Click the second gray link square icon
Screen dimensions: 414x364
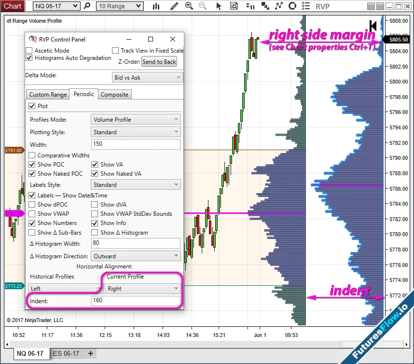tap(380, 6)
